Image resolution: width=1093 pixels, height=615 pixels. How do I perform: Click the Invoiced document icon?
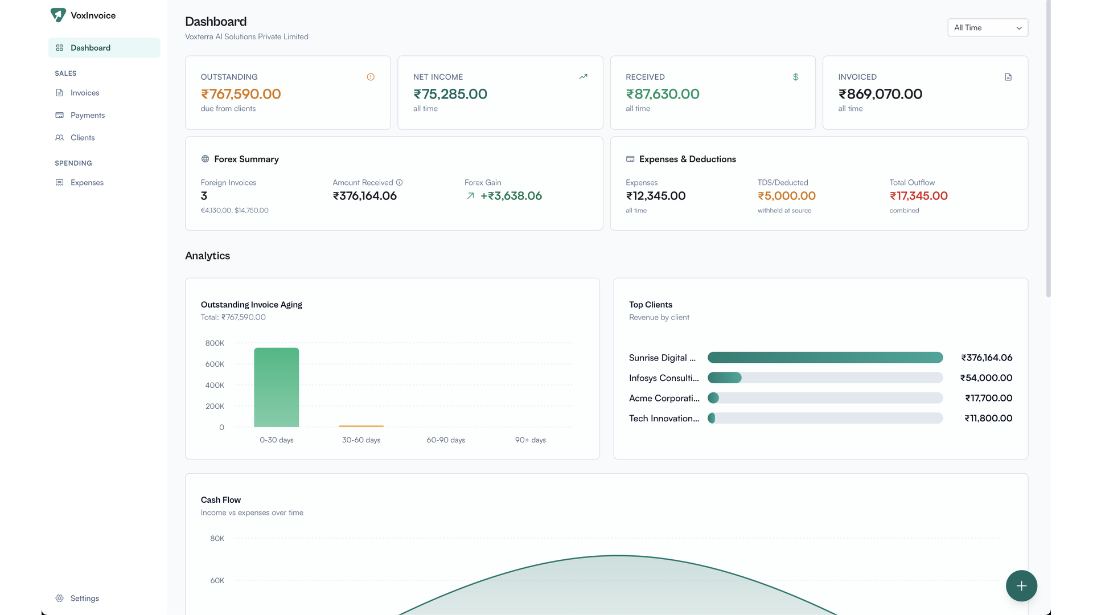[1008, 77]
